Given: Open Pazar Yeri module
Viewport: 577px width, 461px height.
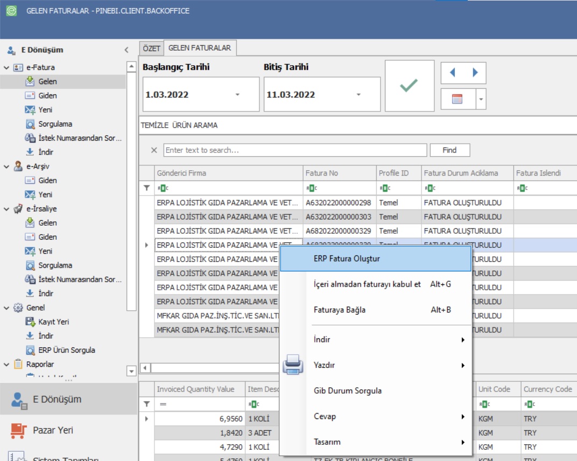Looking at the screenshot, I should click(x=53, y=430).
